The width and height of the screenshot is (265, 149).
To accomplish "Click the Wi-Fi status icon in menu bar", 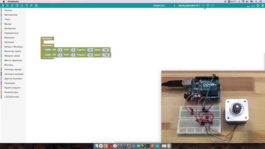I will pos(243,1).
